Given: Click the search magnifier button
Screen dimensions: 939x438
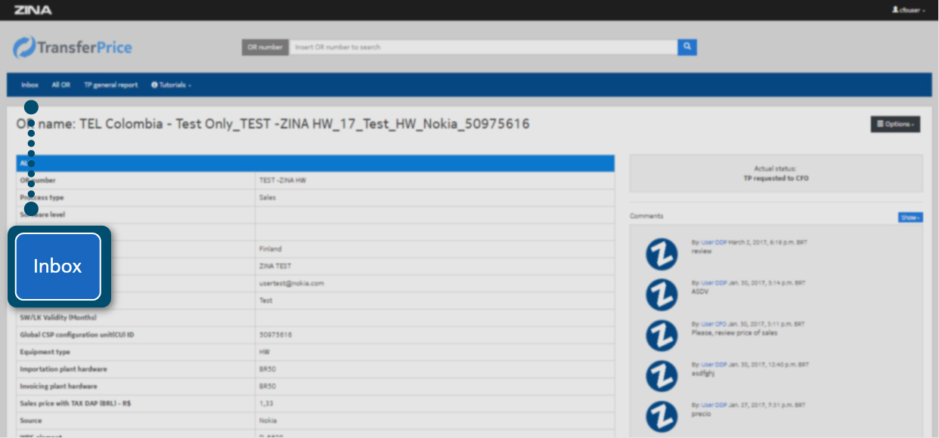Looking at the screenshot, I should (686, 47).
